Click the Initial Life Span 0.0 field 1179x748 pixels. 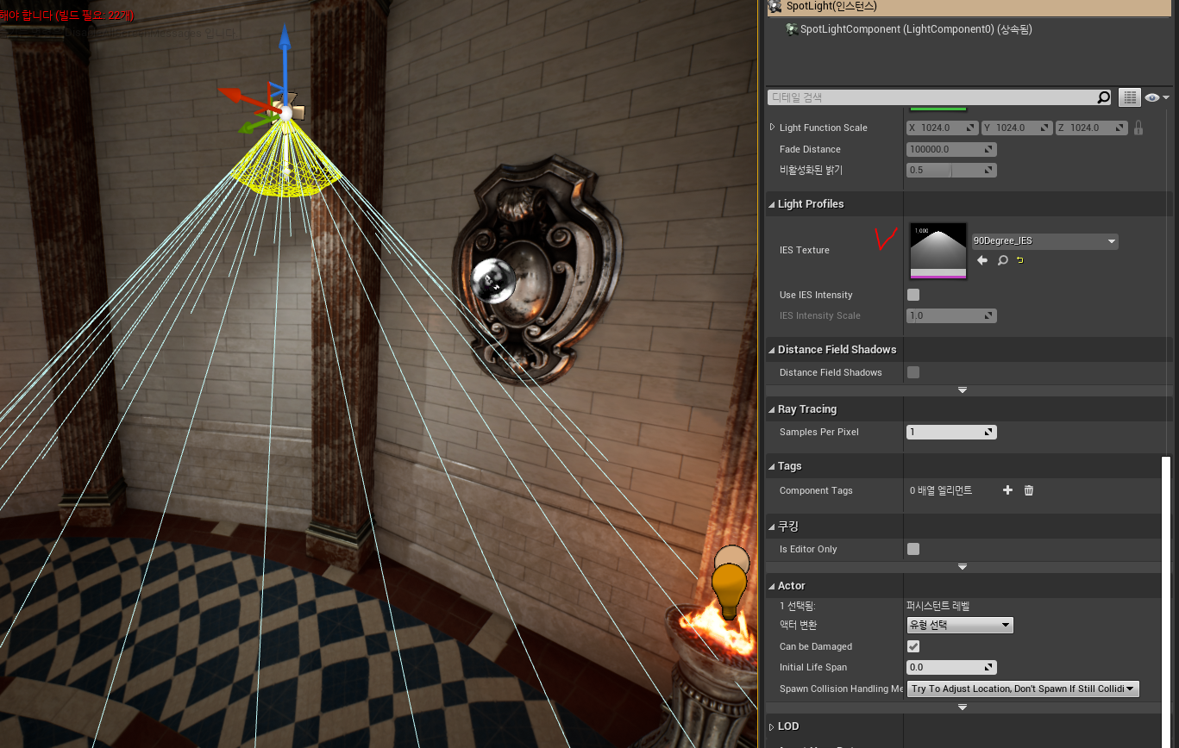pyautogui.click(x=951, y=667)
